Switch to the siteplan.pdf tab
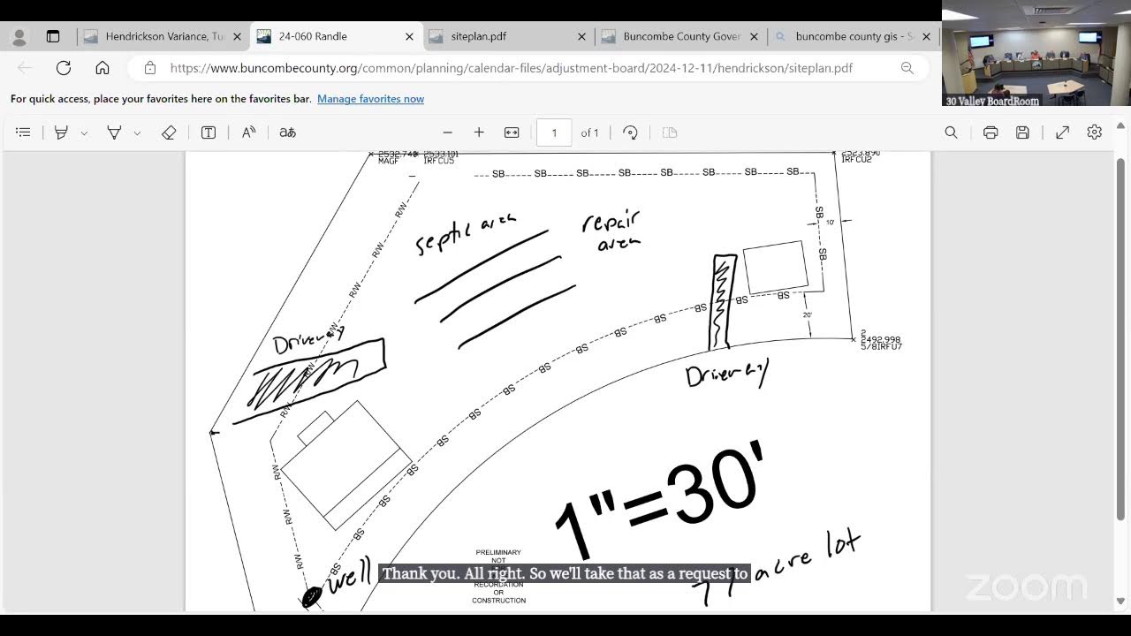This screenshot has height=636, width=1131. (508, 37)
